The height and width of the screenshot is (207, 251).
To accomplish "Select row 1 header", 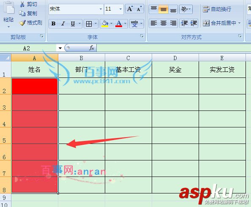I will (5, 69).
